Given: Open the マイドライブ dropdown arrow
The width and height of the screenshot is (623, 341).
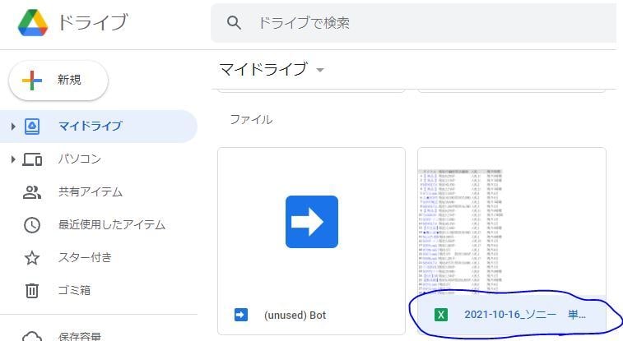Looking at the screenshot, I should click(320, 70).
